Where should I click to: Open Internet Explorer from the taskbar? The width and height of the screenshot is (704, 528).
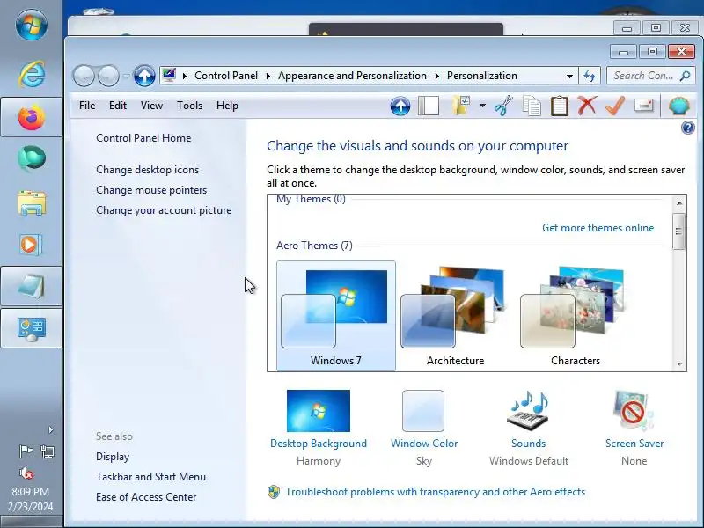32,74
